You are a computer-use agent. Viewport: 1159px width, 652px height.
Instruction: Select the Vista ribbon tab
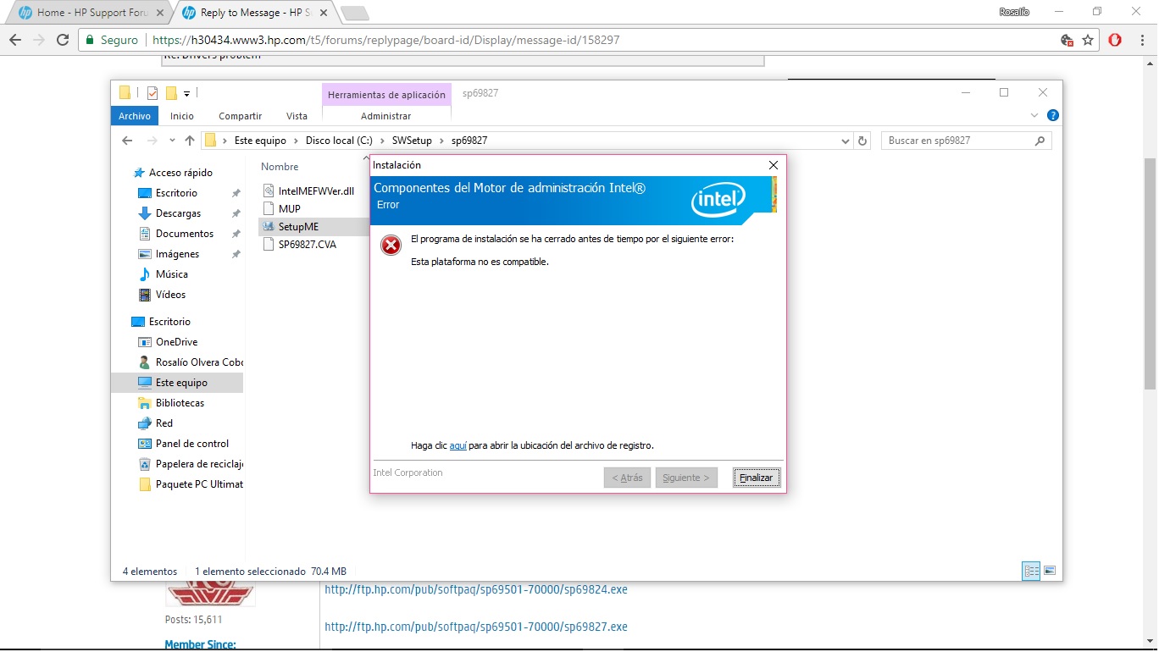(297, 116)
